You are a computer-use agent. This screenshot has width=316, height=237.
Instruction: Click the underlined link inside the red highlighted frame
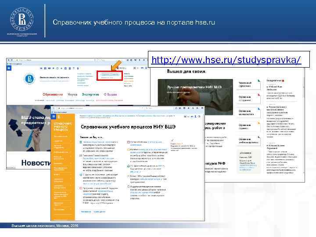[x=110, y=74]
